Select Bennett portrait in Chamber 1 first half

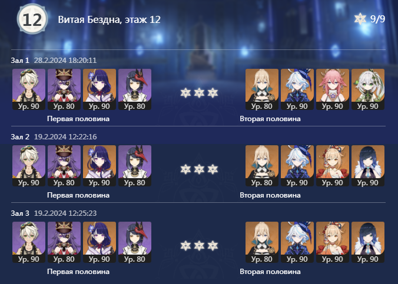click(x=29, y=89)
